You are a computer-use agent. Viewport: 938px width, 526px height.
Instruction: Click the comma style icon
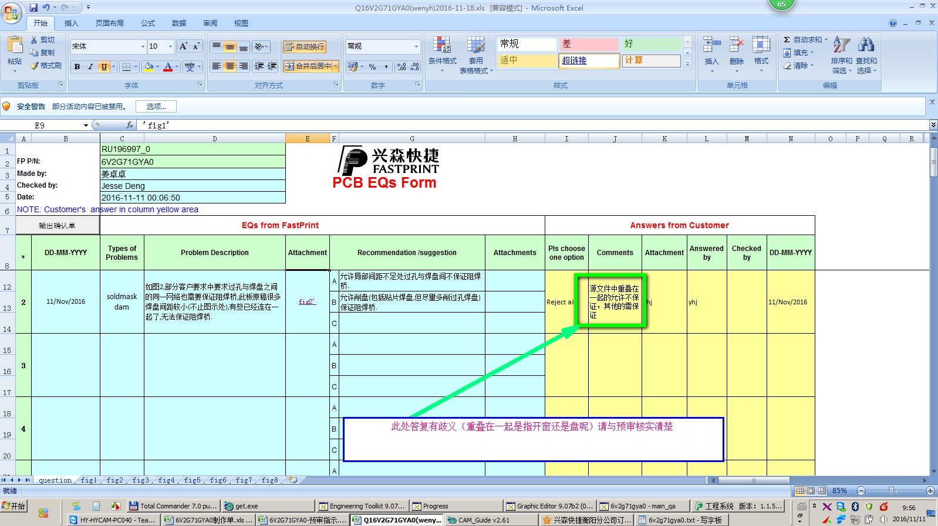(x=386, y=67)
